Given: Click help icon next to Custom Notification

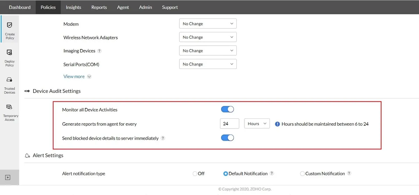Looking at the screenshot, I should tap(349, 173).
